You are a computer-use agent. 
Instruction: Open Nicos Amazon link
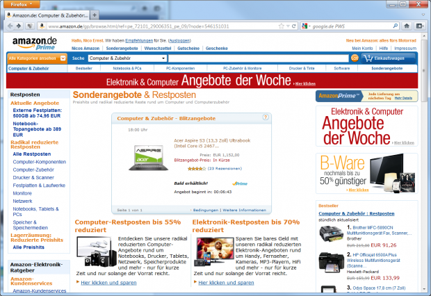click(86, 49)
